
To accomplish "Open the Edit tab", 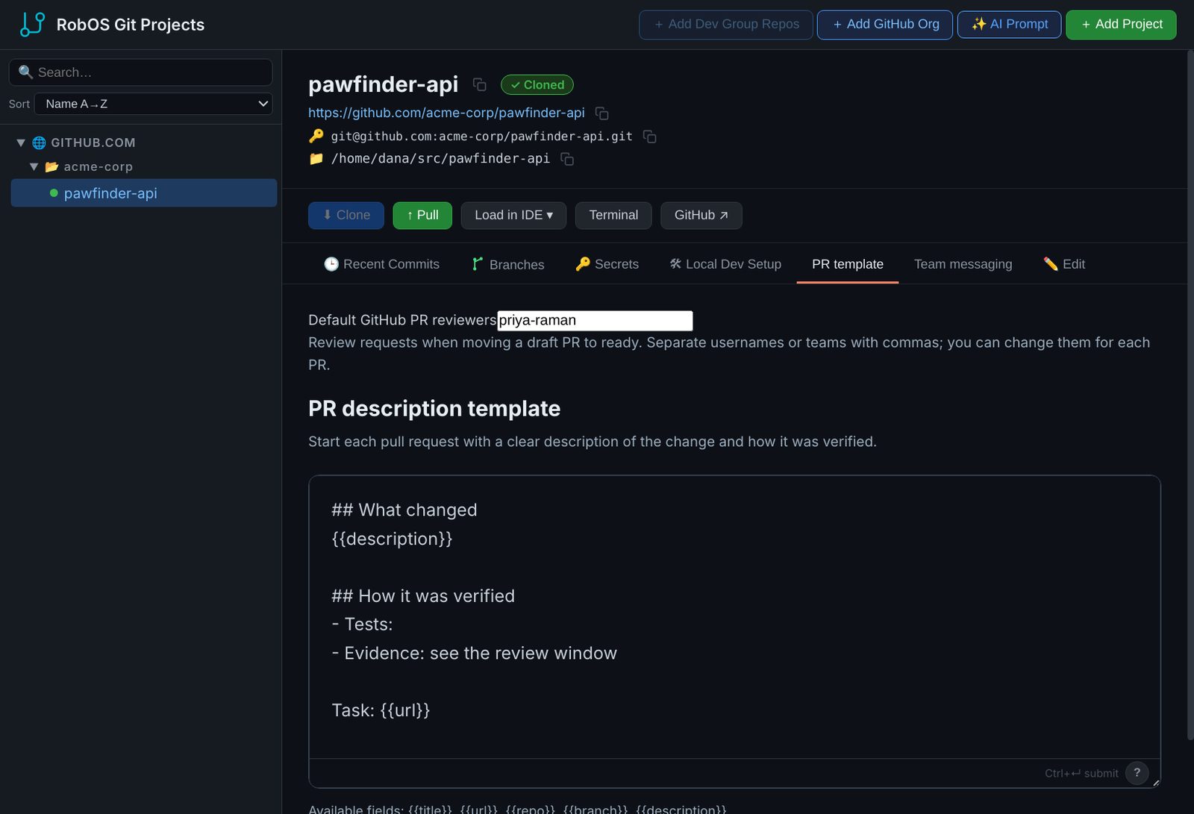I will pos(1064,264).
